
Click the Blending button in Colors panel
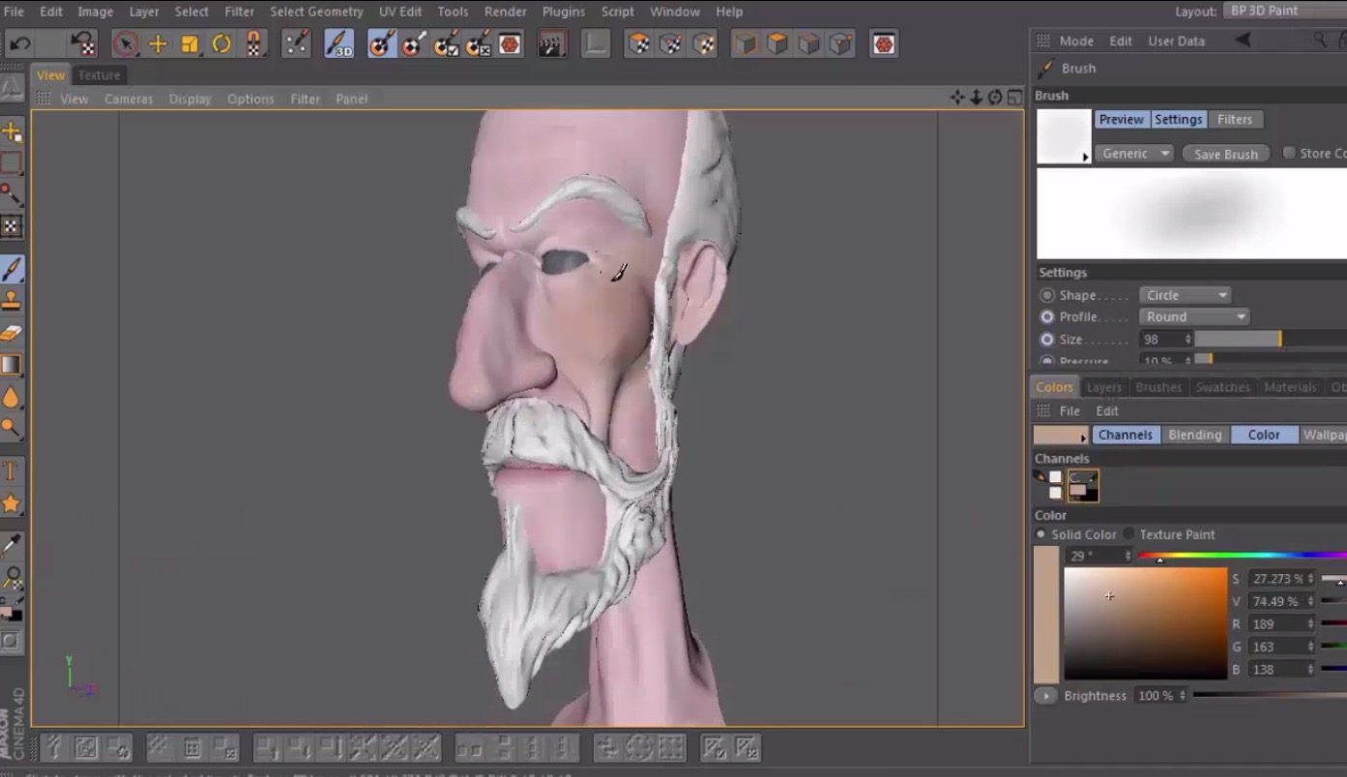(1195, 435)
